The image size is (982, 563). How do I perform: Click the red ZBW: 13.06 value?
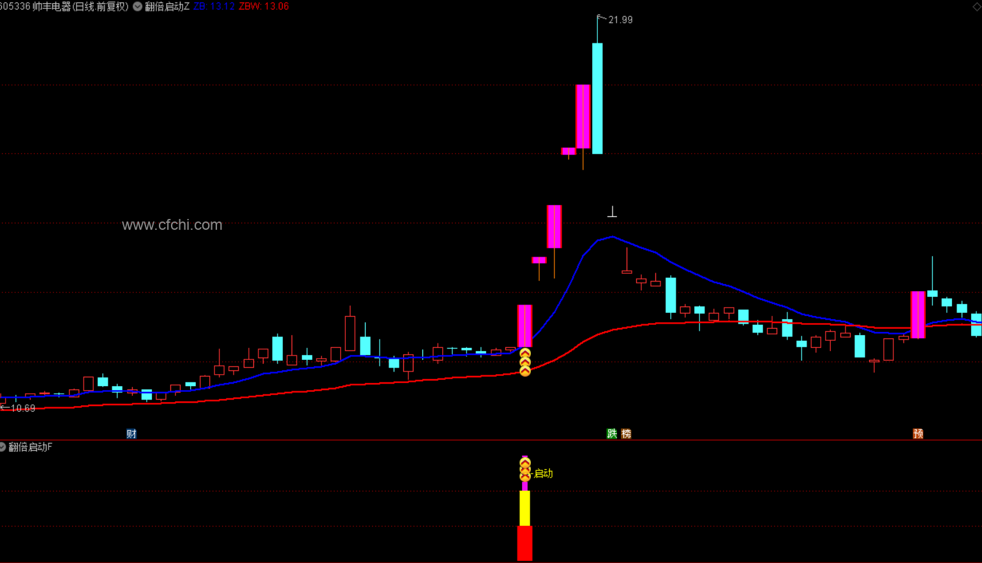(264, 6)
